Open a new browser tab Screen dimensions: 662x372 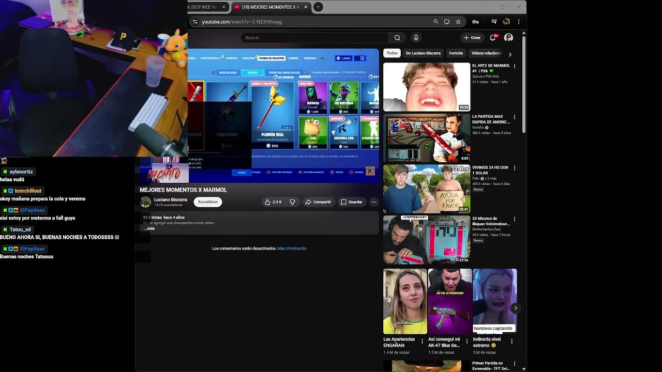(318, 7)
